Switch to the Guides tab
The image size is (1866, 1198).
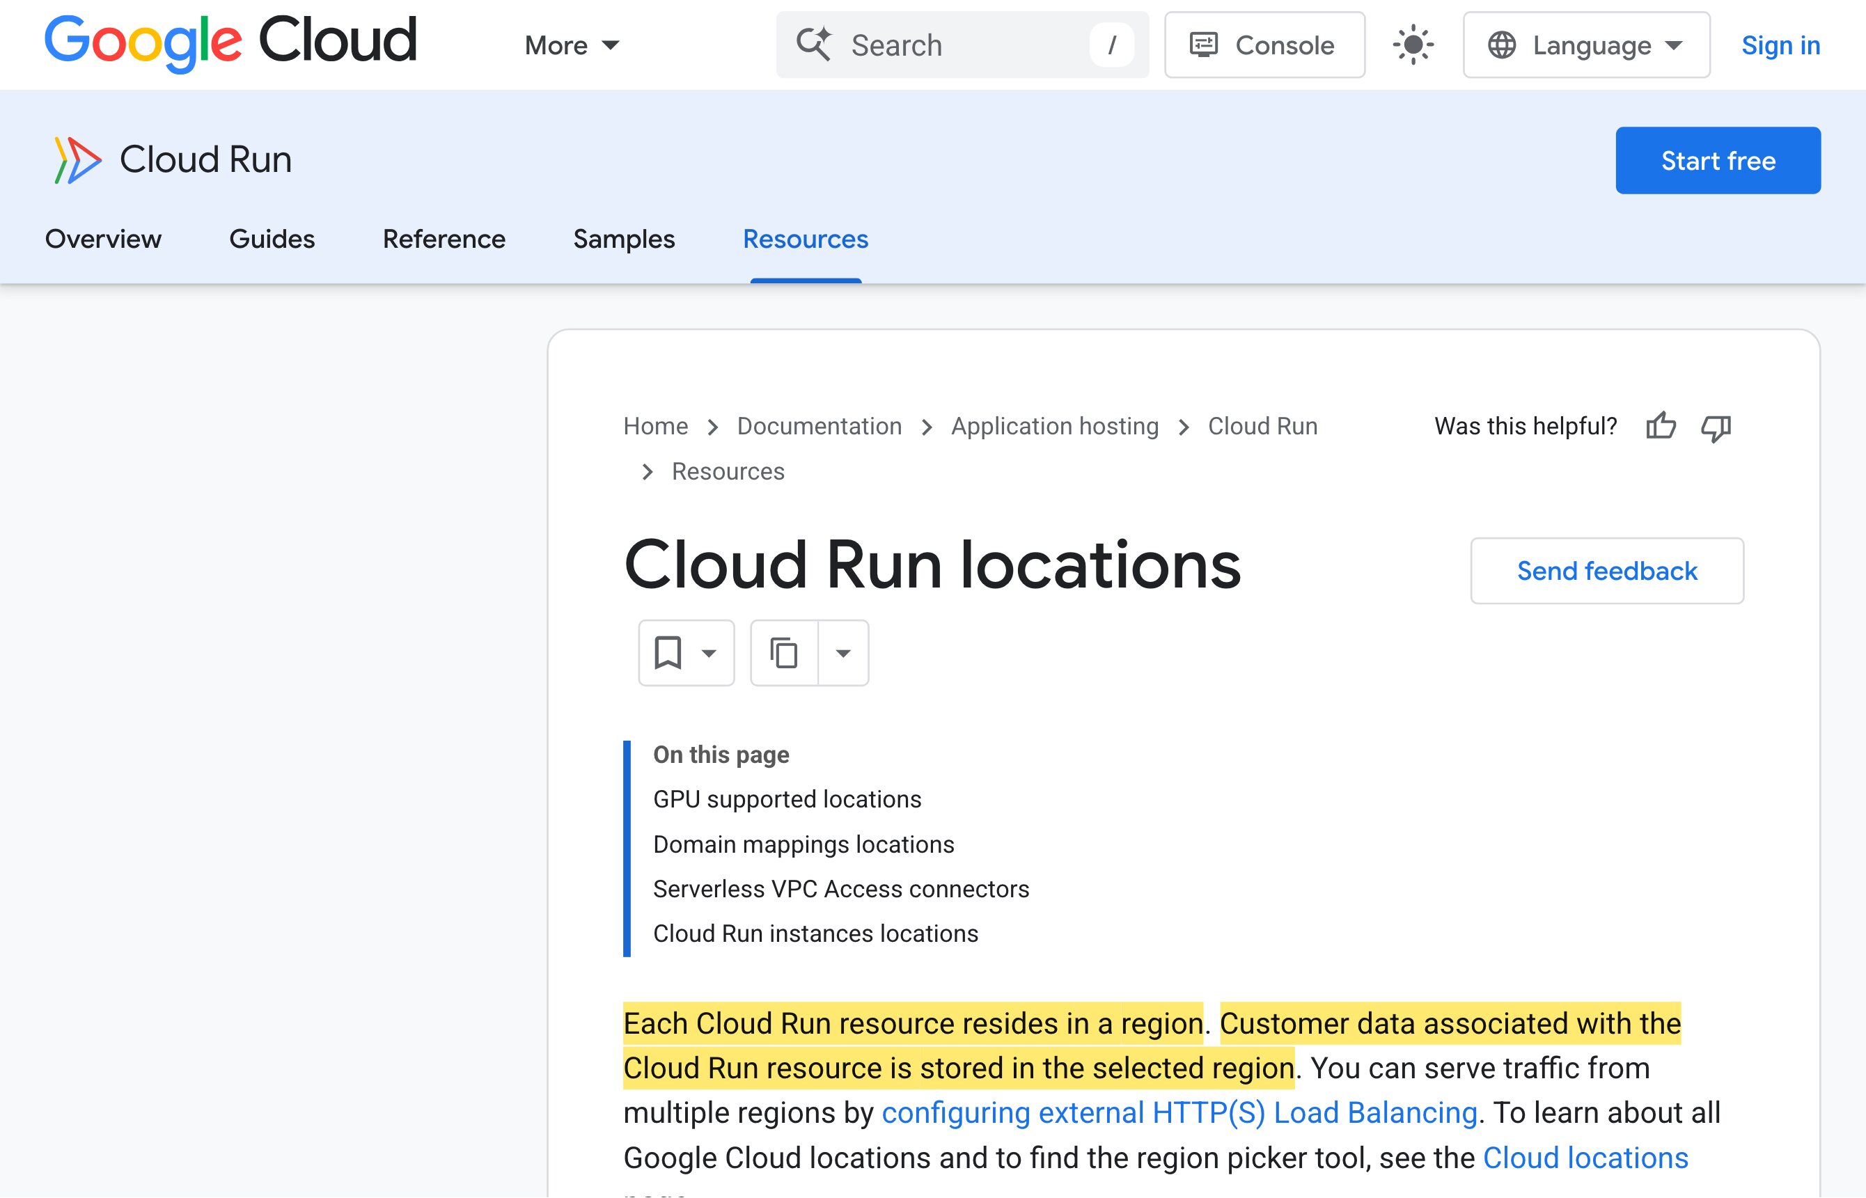pos(272,239)
